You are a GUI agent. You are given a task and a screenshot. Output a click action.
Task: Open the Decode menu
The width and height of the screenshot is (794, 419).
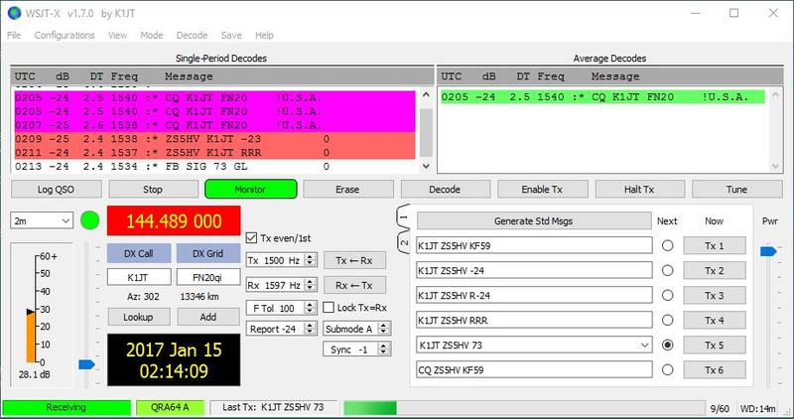[x=192, y=35]
